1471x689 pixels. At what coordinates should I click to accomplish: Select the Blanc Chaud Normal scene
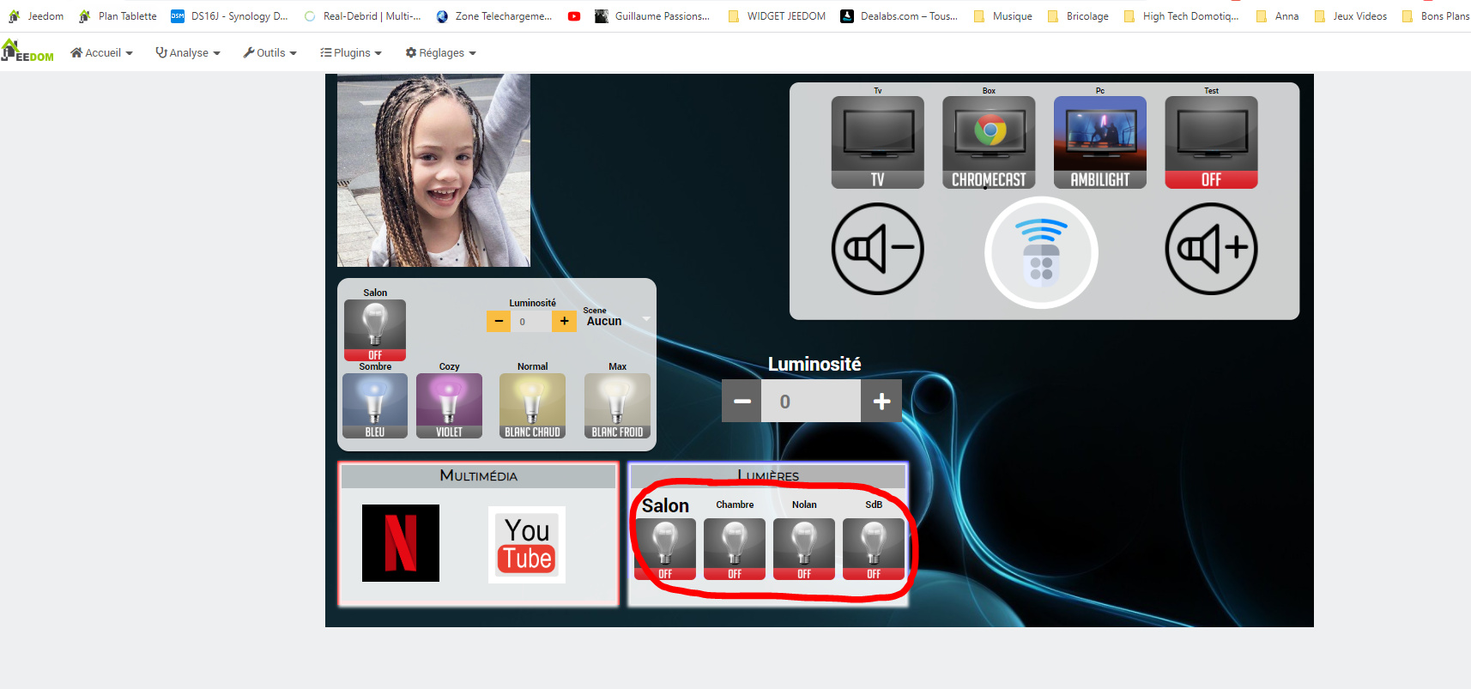tap(532, 406)
